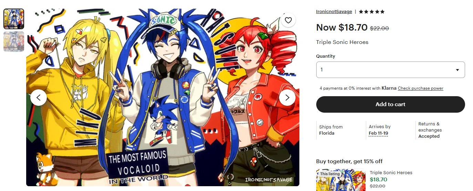Viewport: 473px width, 191px height.
Task: Show the previous product image
Action: pos(39,98)
